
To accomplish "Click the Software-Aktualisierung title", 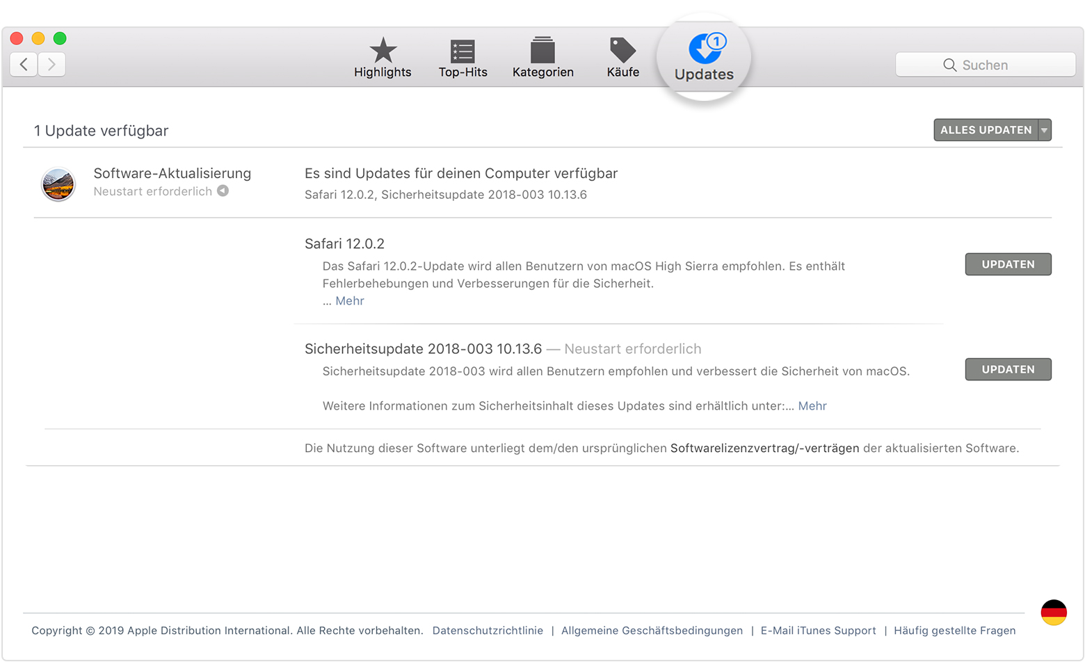I will (172, 173).
